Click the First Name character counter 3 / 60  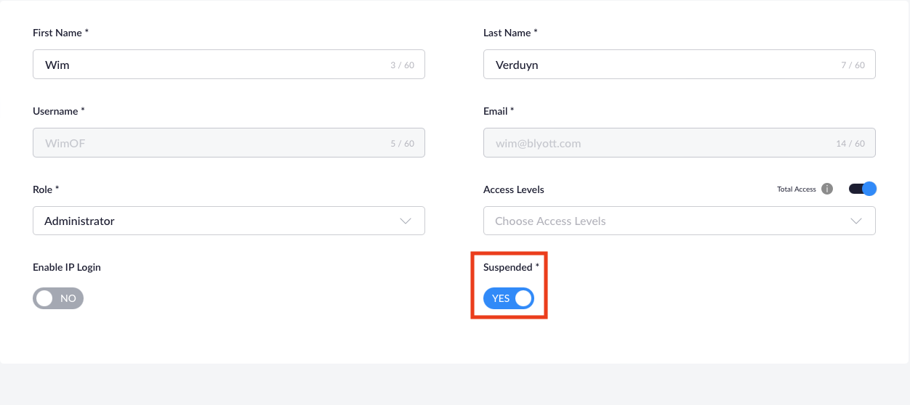[x=402, y=65]
